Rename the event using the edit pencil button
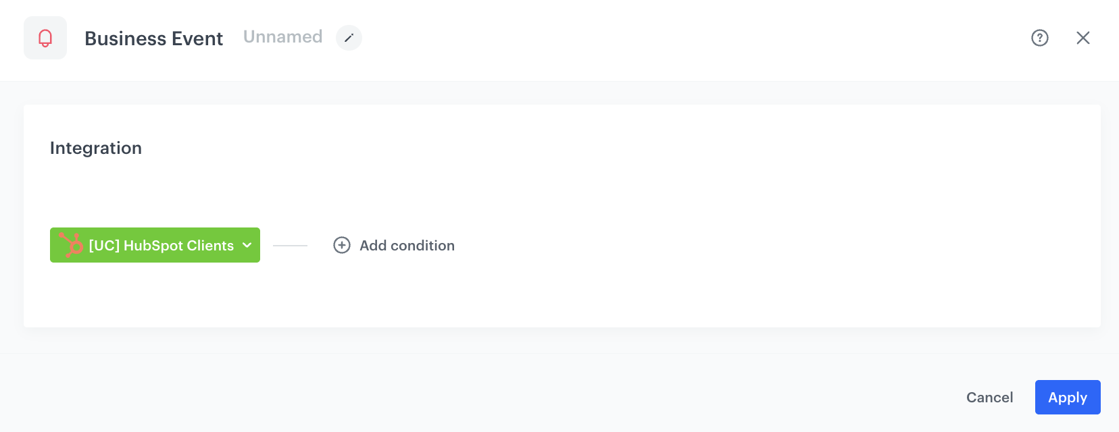Screen dimensions: 1119x432 349,38
